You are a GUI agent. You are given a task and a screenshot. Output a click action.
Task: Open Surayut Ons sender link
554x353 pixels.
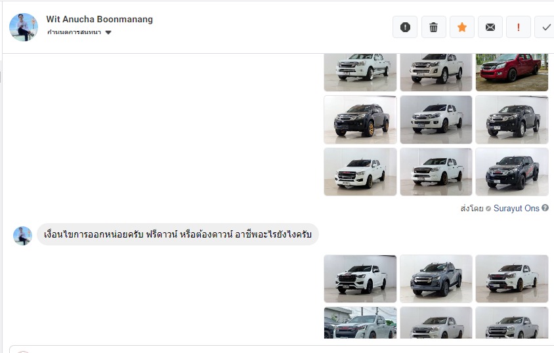[x=516, y=208]
